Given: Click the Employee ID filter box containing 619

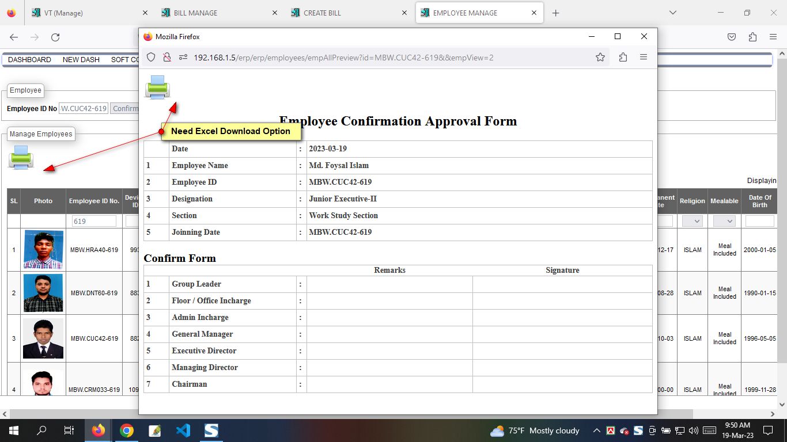Looking at the screenshot, I should tap(94, 221).
